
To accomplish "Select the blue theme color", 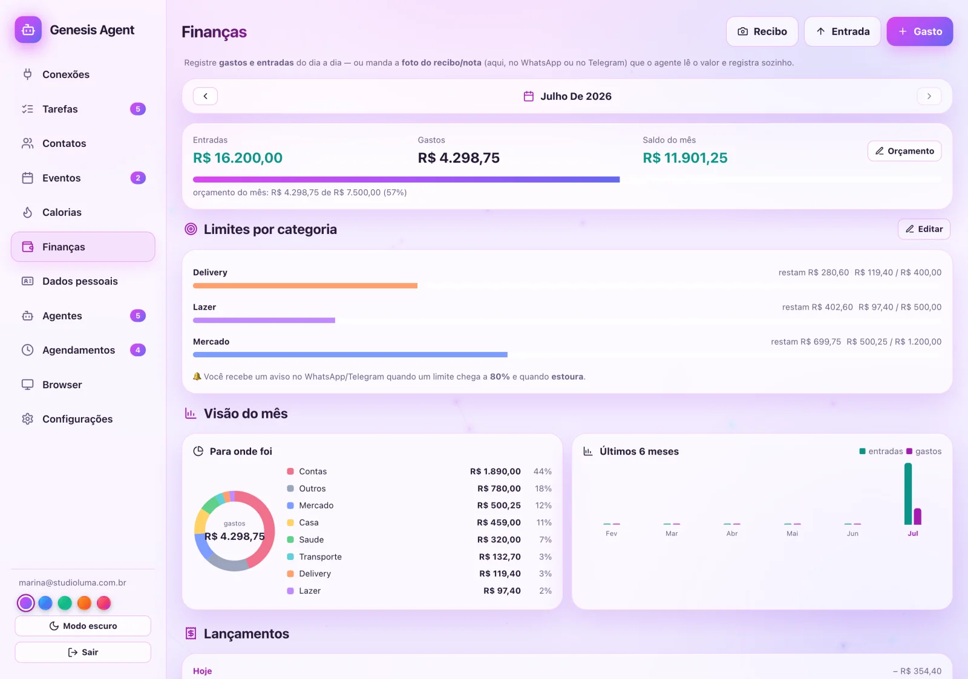I will pos(45,603).
